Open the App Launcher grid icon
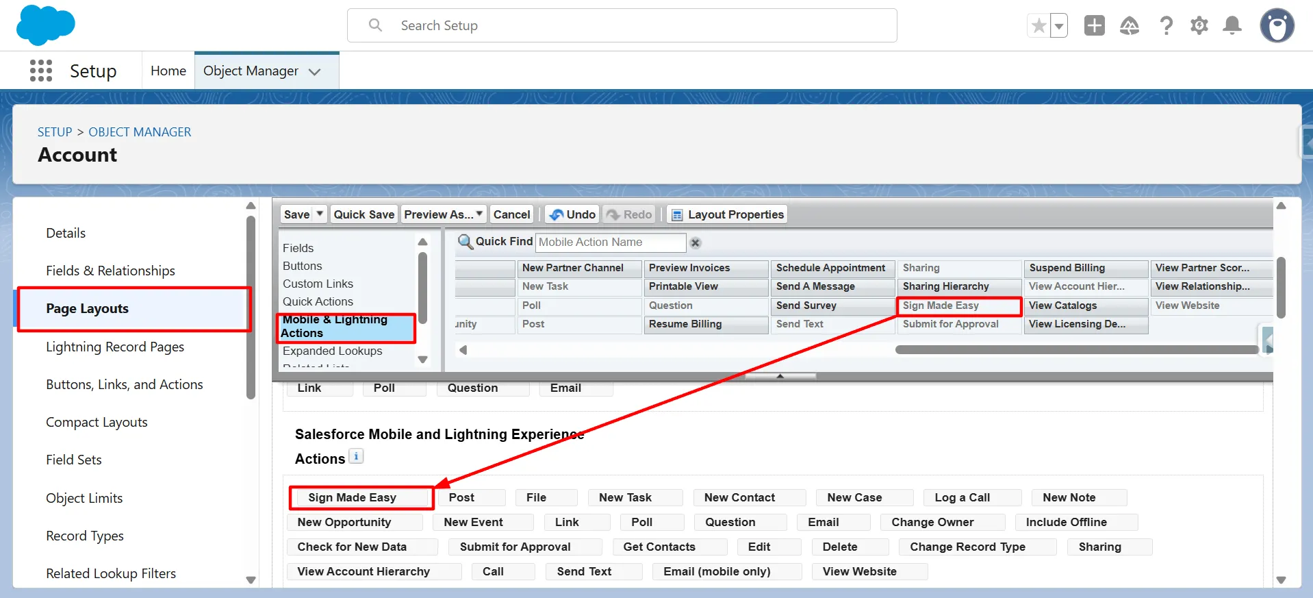The height and width of the screenshot is (598, 1313). 41,71
